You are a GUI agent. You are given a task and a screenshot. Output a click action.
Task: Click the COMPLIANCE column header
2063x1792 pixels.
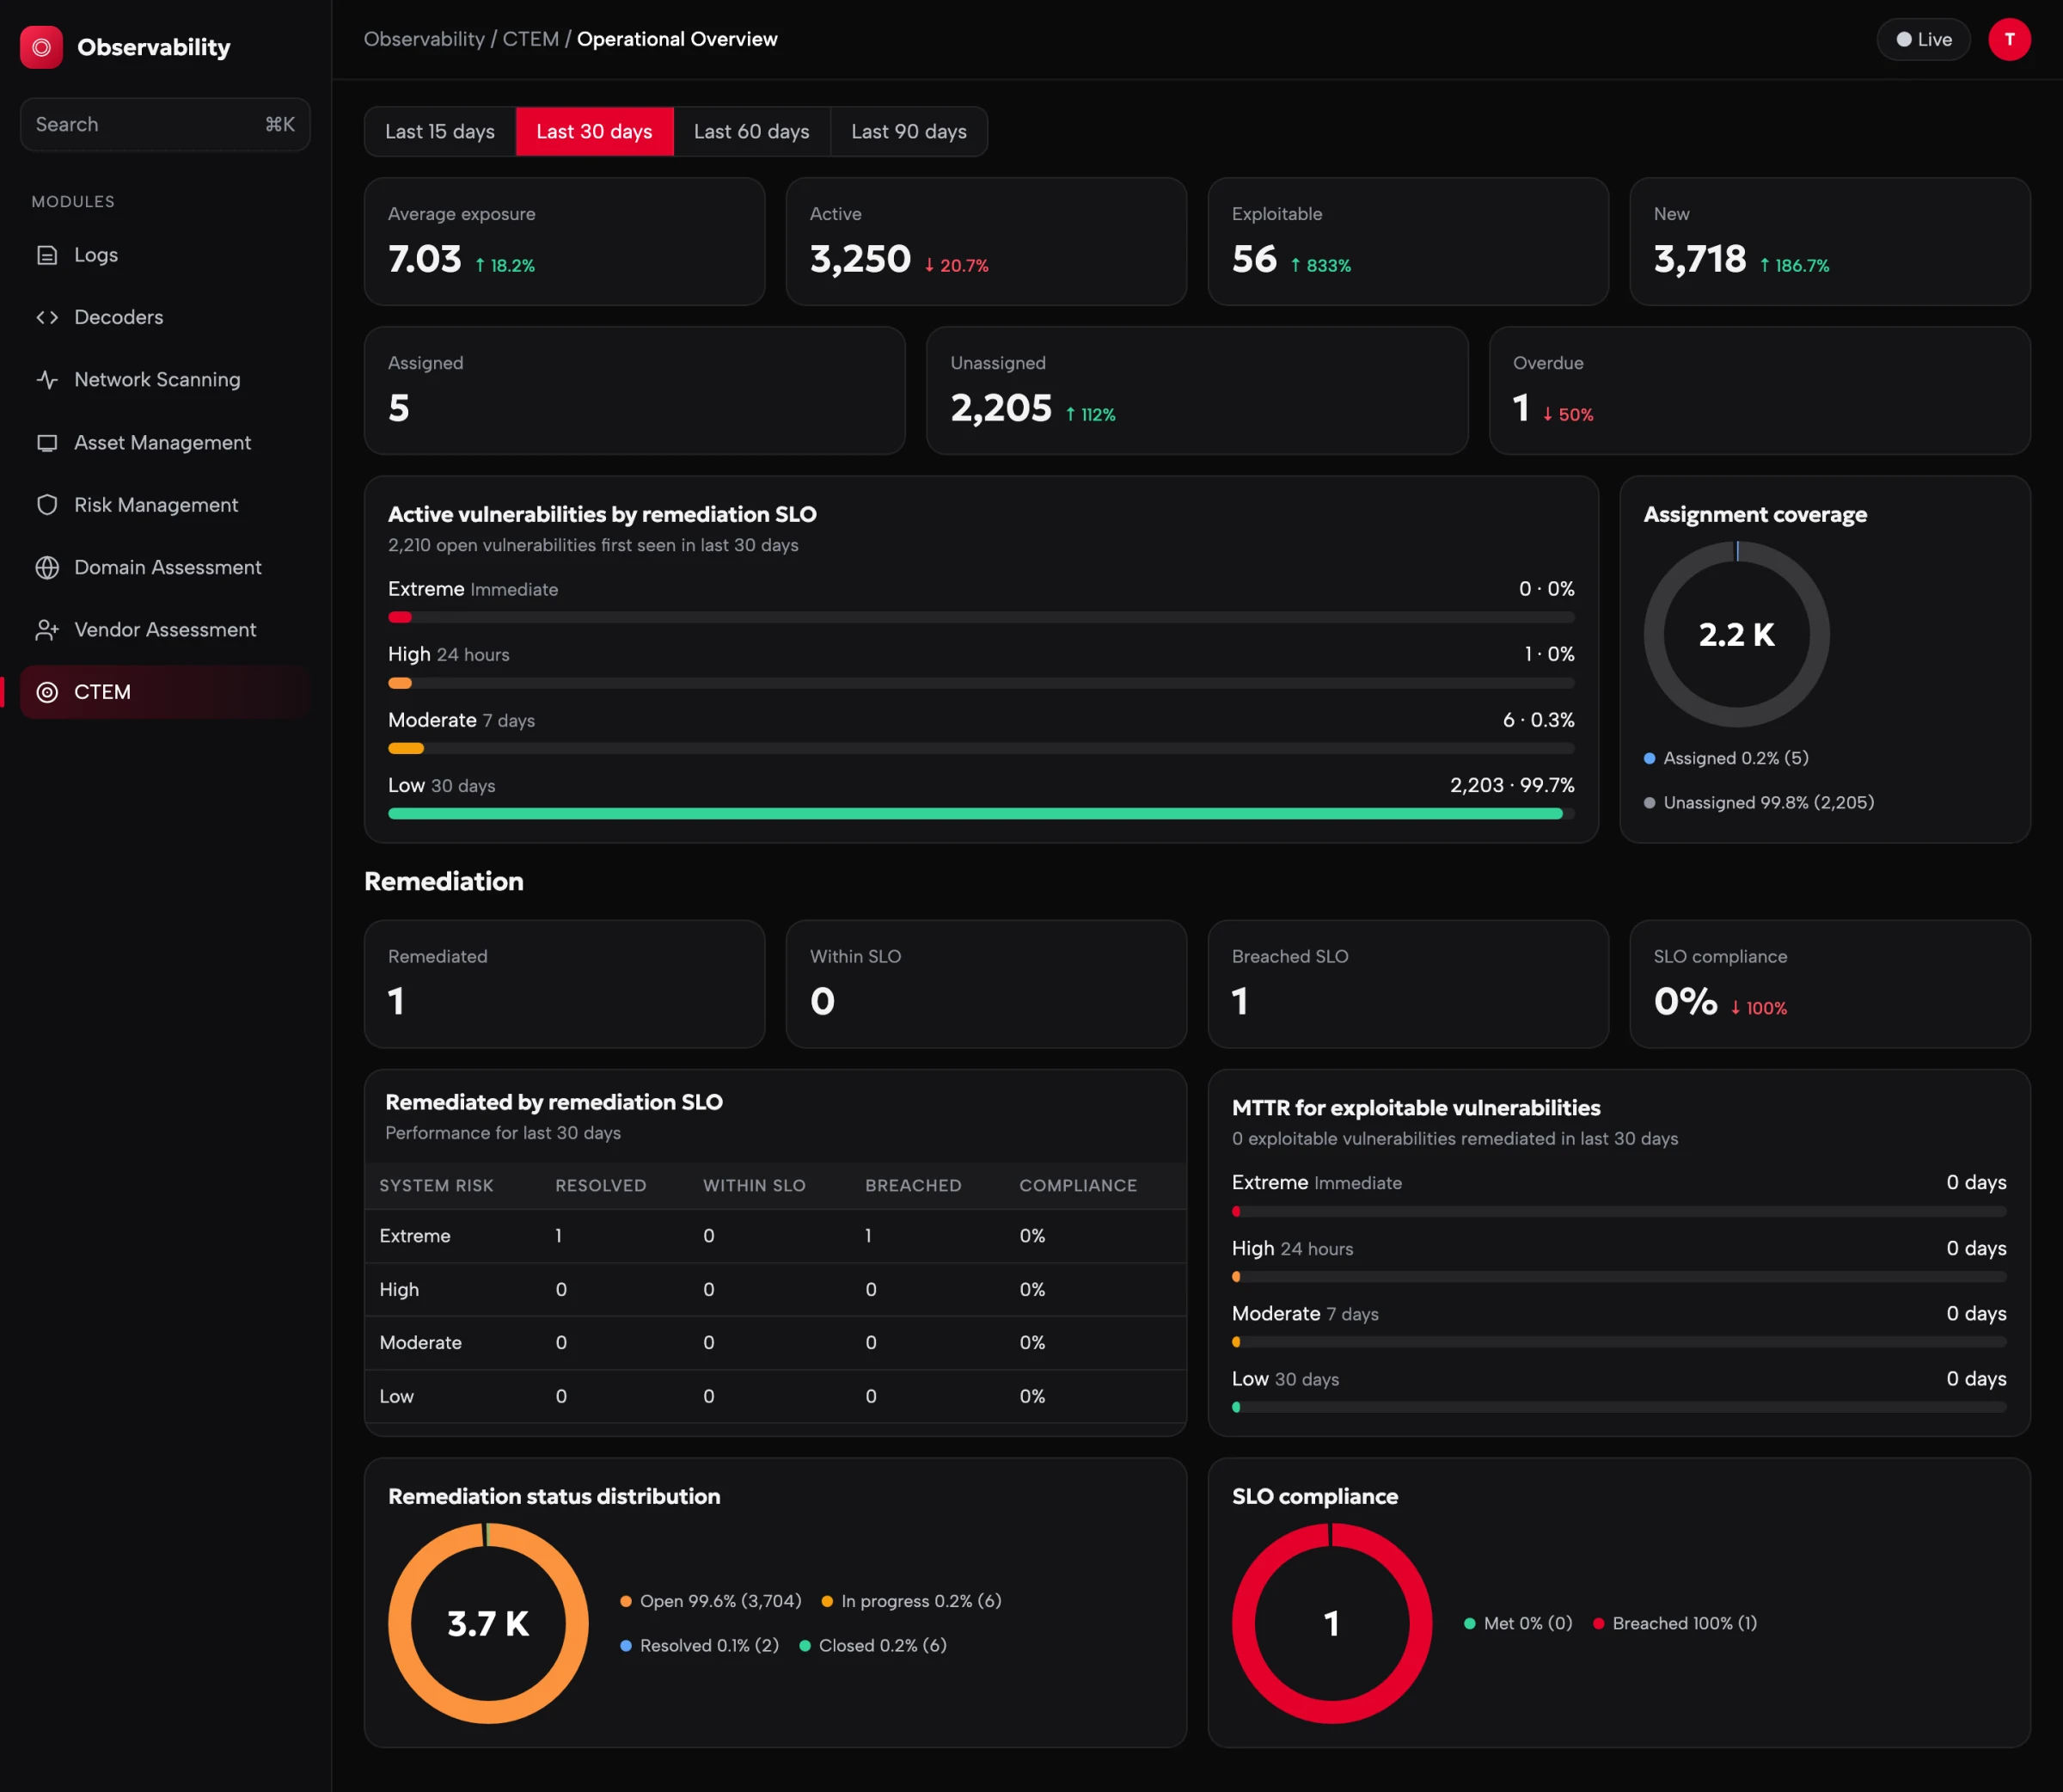point(1077,1186)
